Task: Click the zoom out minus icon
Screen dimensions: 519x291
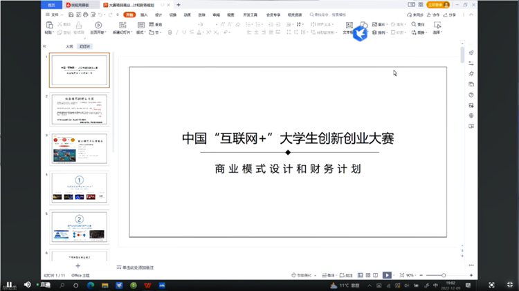Action: [x=421, y=275]
